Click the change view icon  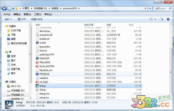pyautogui.click(x=151, y=19)
